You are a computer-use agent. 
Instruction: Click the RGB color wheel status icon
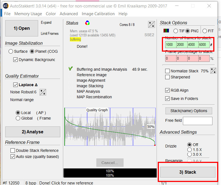point(87,23)
